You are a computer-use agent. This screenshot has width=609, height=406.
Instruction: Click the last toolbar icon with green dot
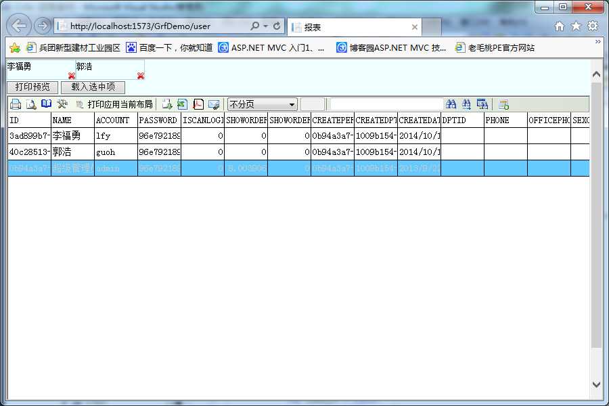click(x=503, y=104)
